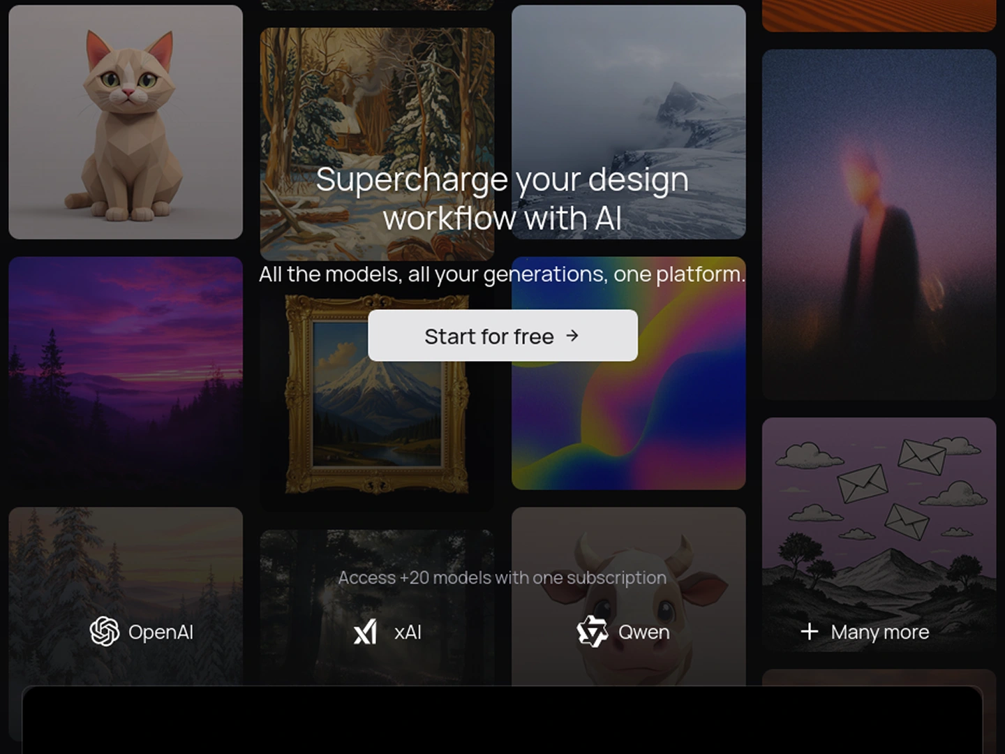Open the purple sunset forest image
This screenshot has width=1005, height=754.
126,374
